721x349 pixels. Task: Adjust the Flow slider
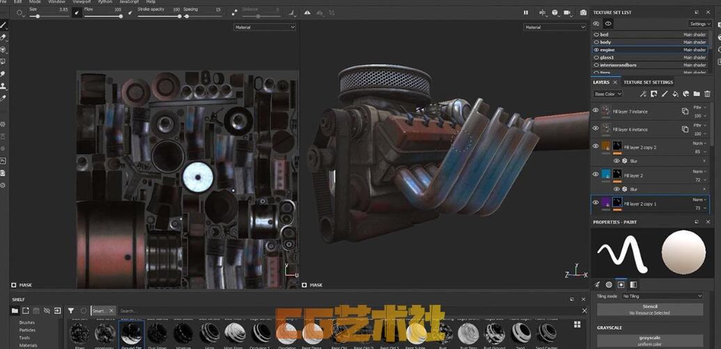tap(104, 16)
